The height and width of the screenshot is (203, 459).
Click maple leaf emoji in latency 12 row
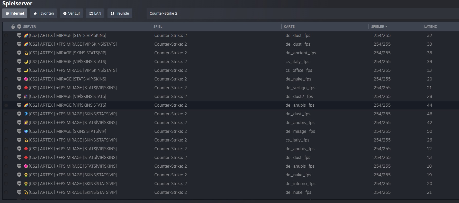(26, 149)
